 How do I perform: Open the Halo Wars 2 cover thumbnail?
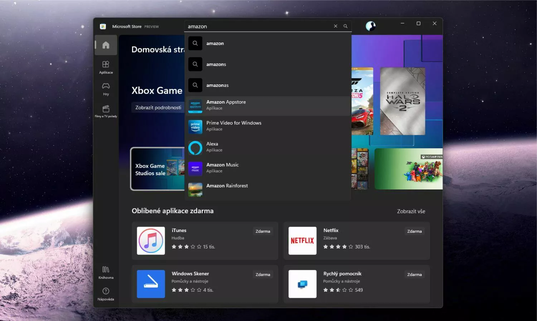(402, 101)
